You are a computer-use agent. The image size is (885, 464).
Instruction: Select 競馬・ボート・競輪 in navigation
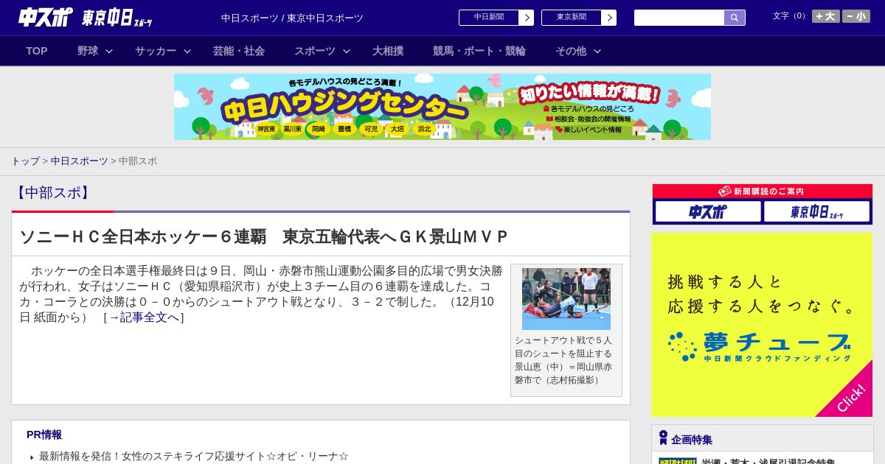tap(479, 51)
